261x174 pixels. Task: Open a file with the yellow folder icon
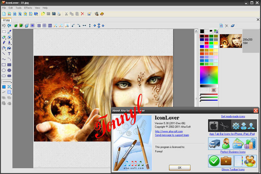click(43, 14)
